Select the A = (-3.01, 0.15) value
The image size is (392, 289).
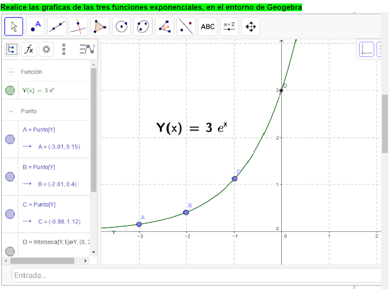point(59,147)
